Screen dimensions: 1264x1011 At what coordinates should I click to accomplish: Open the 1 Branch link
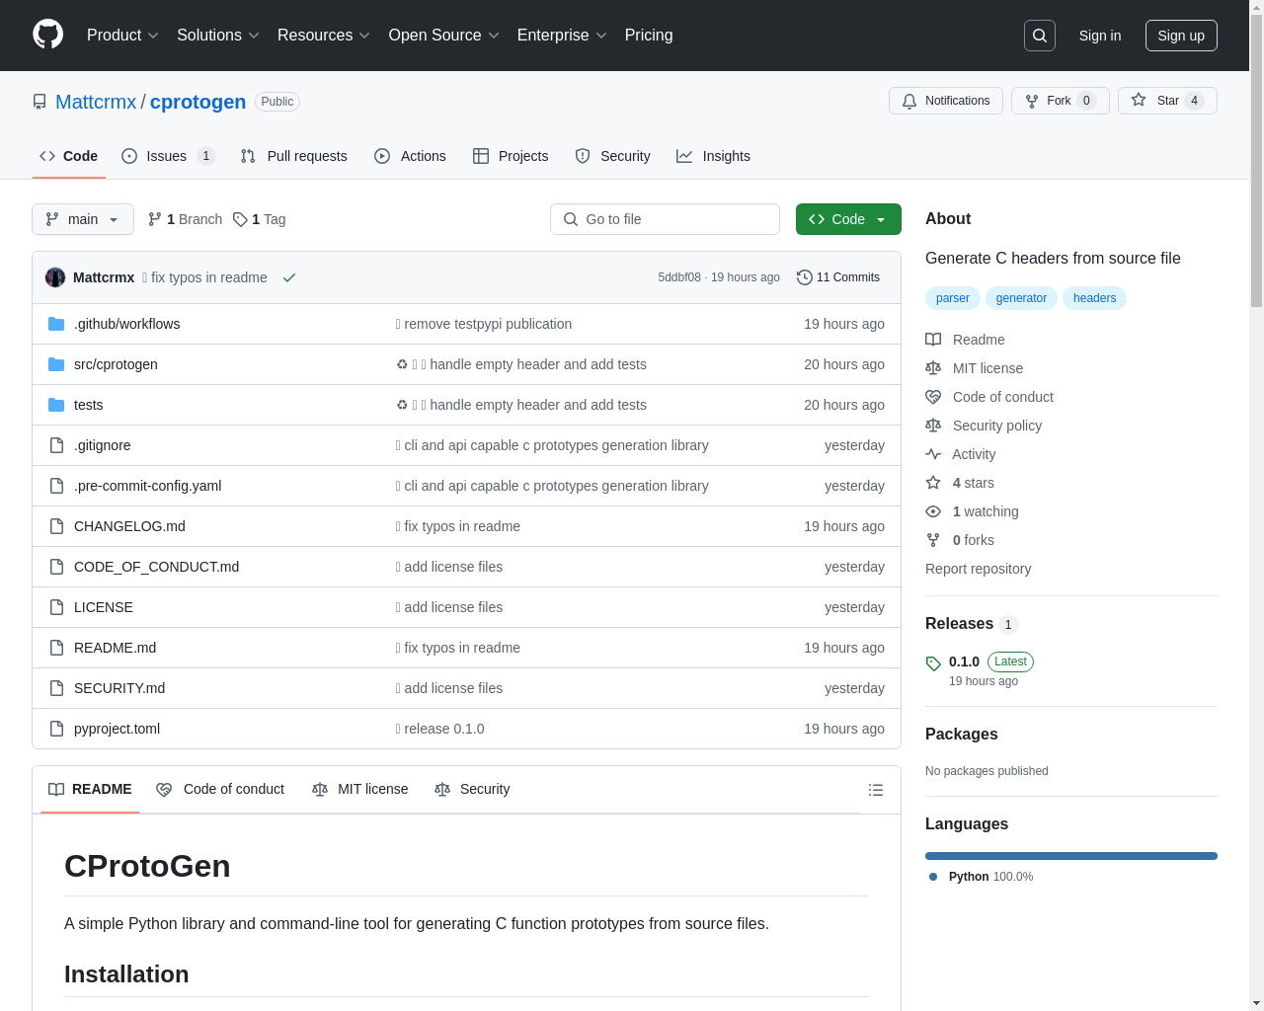pyautogui.click(x=186, y=219)
